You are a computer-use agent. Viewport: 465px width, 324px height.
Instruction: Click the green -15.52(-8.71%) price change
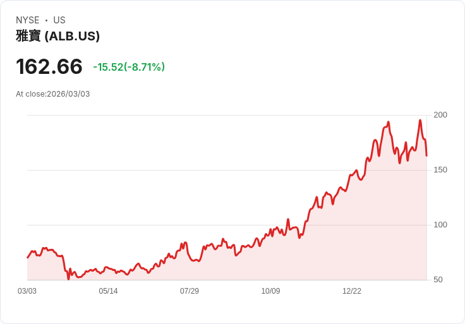(x=129, y=67)
